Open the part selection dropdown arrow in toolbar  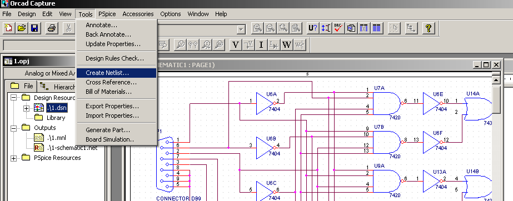[x=241, y=30]
